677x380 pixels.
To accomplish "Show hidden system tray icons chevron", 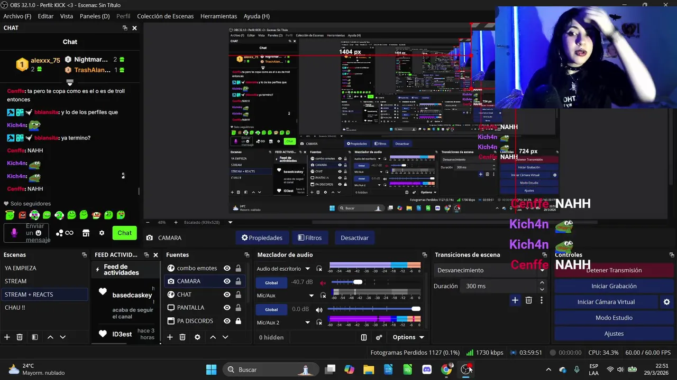I will [x=548, y=369].
